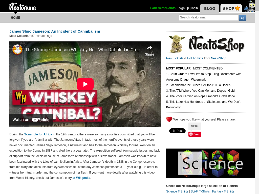The width and height of the screenshot is (259, 194).
Task: Open Greenlandic Ice Cubes article
Action: tap(200, 85)
